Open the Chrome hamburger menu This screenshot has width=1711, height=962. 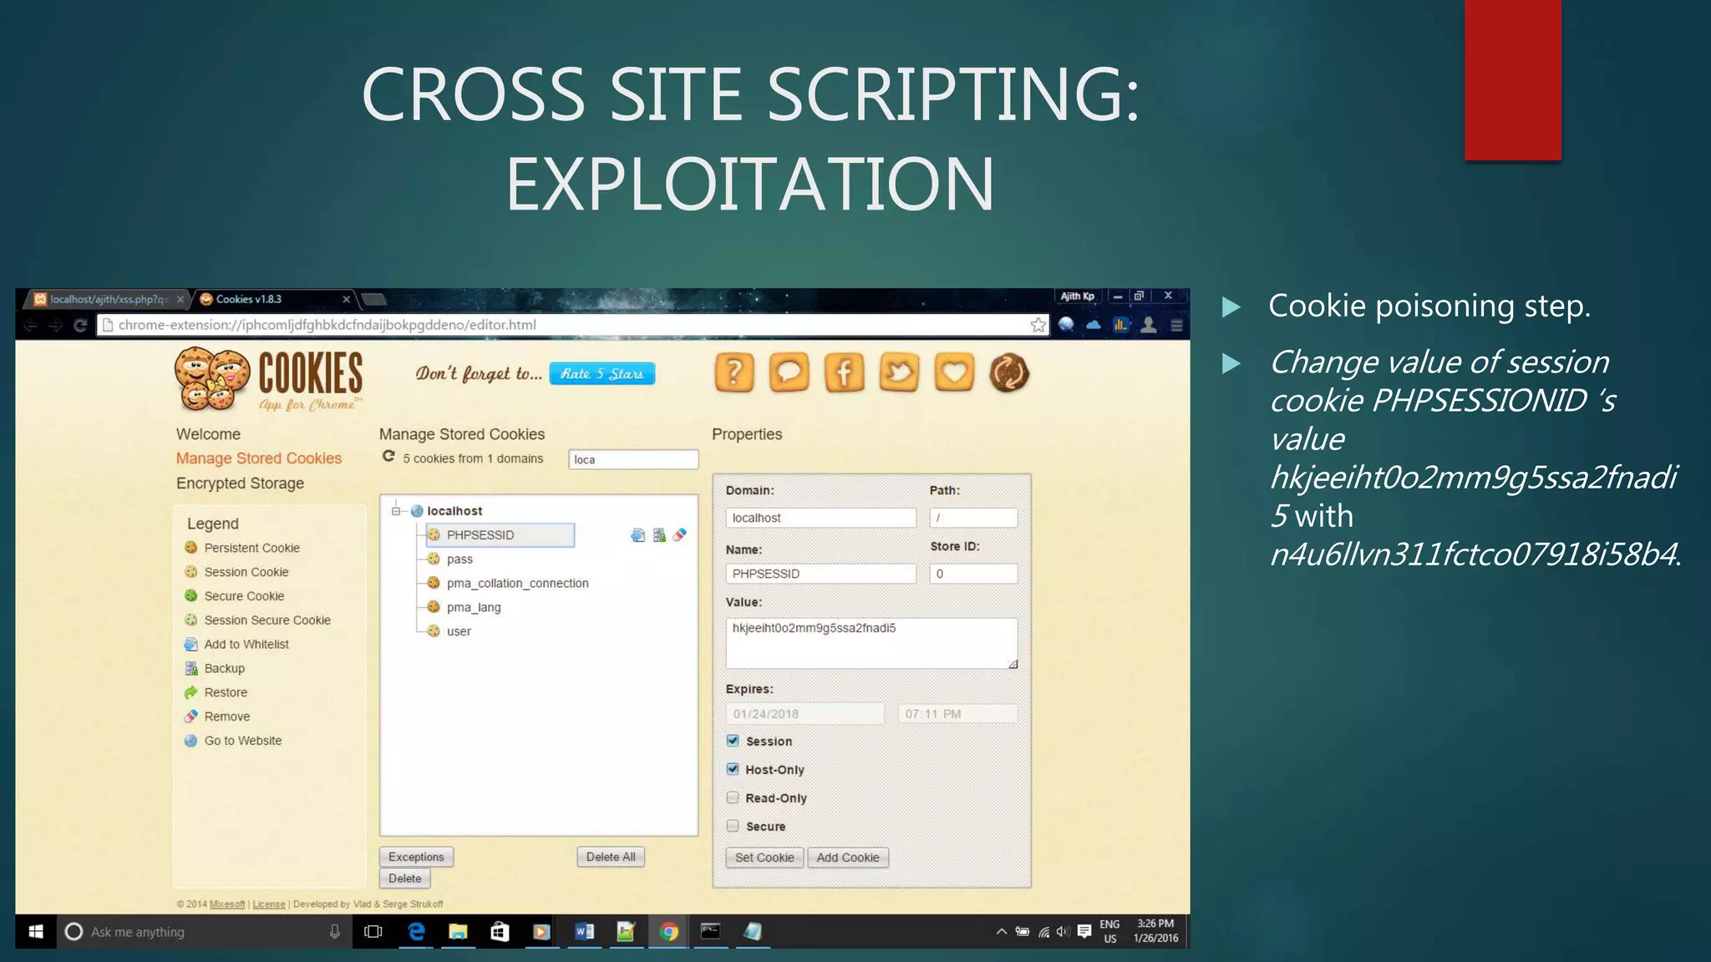(1176, 325)
